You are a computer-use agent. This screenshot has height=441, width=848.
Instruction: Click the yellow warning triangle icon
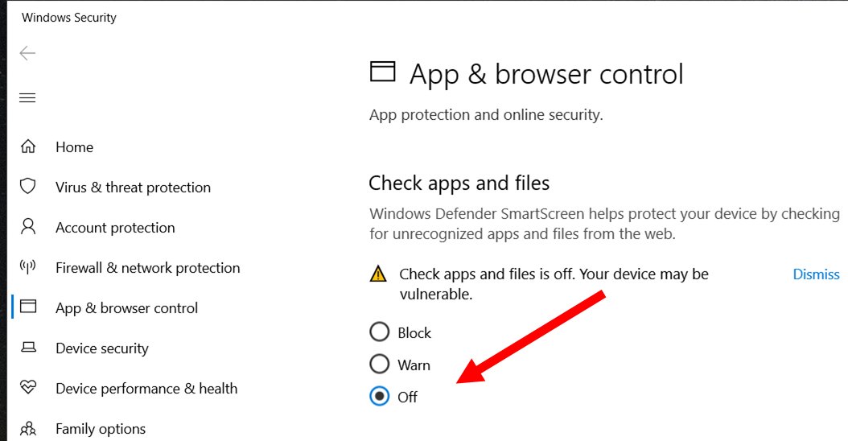tap(378, 274)
